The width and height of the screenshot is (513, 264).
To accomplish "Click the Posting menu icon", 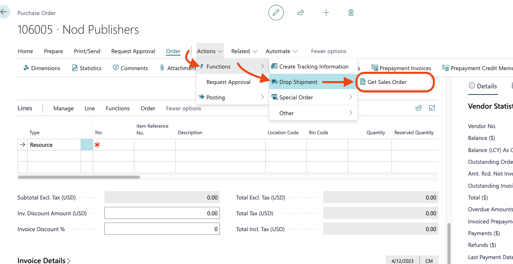I will pos(202,97).
